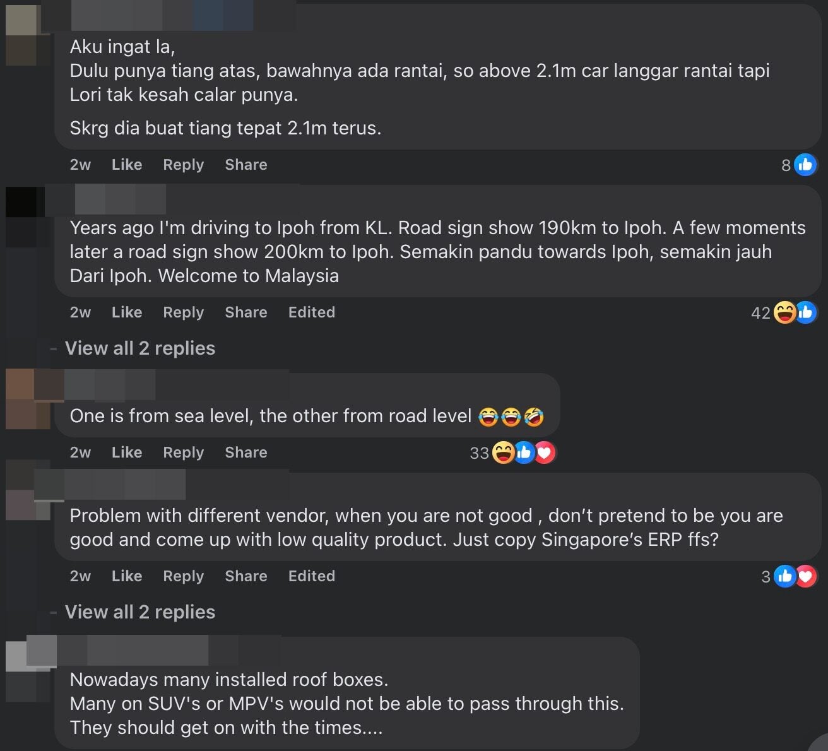
Task: Click the "2w" timestamp on the roof boxes comment
Action: tap(80, 749)
